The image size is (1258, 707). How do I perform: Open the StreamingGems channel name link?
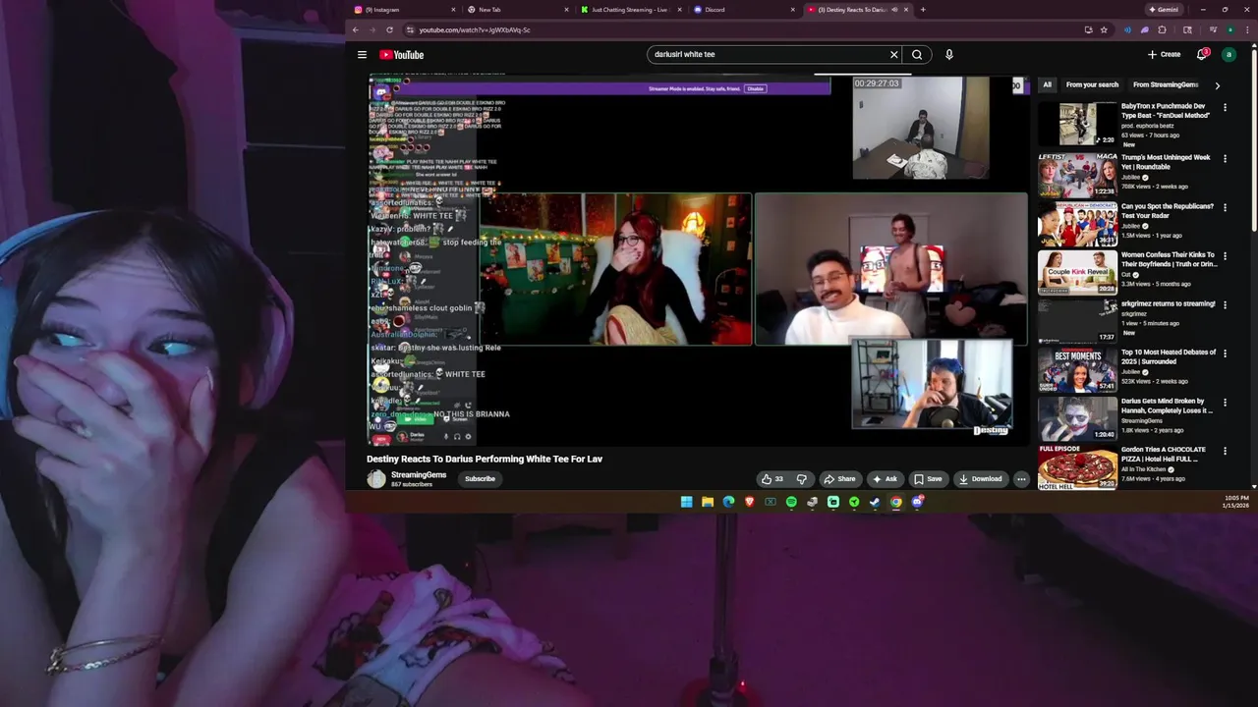tap(419, 475)
